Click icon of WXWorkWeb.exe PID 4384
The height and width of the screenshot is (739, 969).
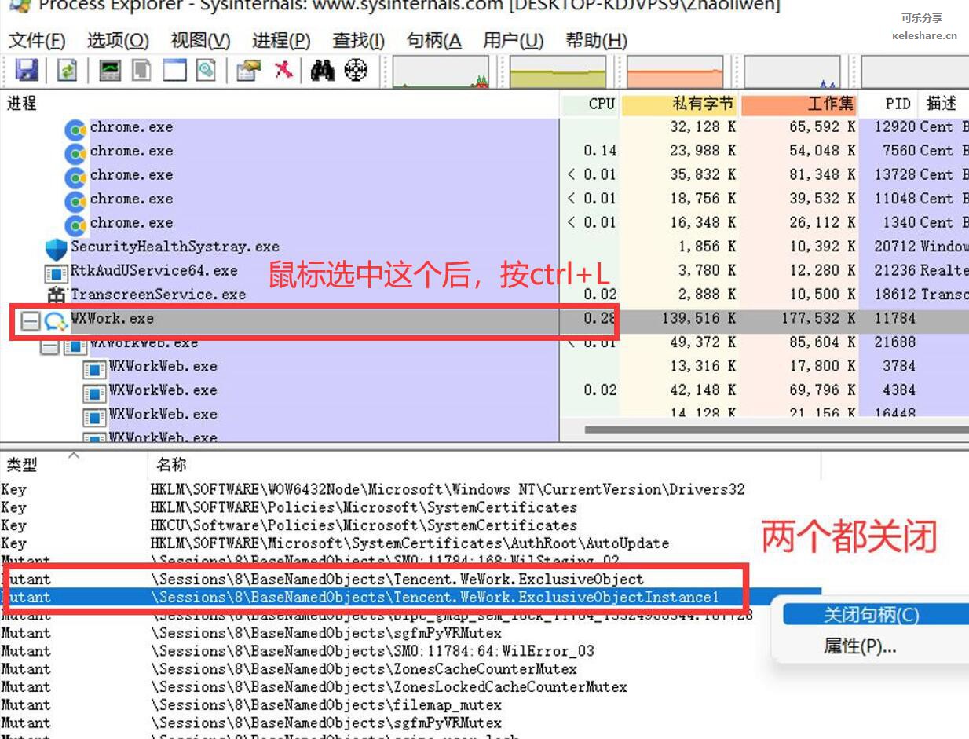pos(94,393)
